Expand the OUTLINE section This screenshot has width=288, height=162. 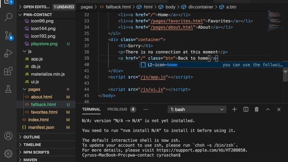(x=31, y=137)
